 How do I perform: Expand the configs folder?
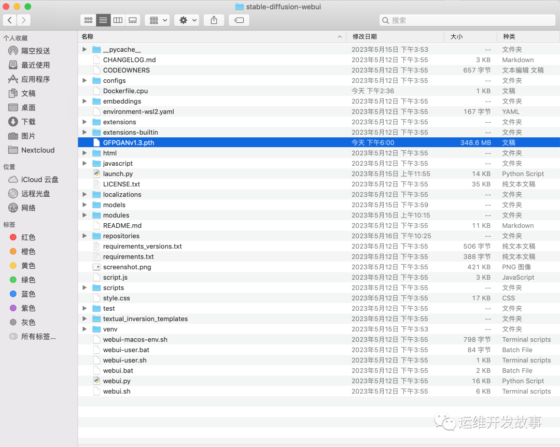[85, 80]
